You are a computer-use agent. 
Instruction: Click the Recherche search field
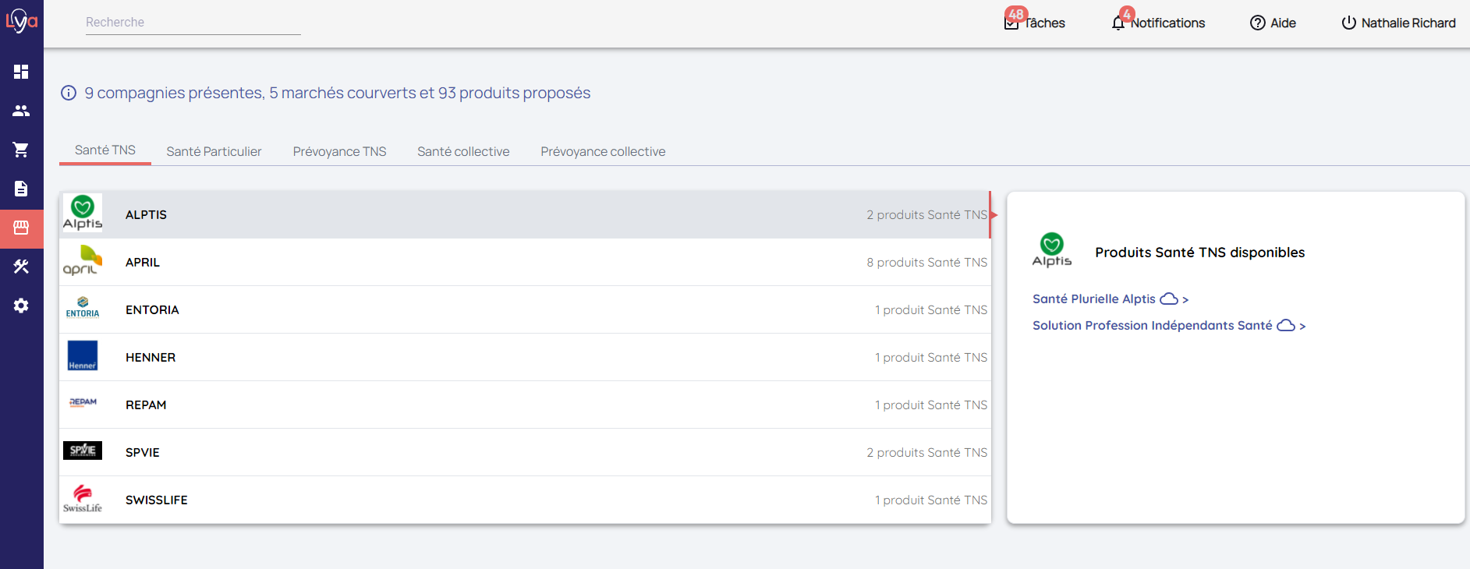pos(193,23)
